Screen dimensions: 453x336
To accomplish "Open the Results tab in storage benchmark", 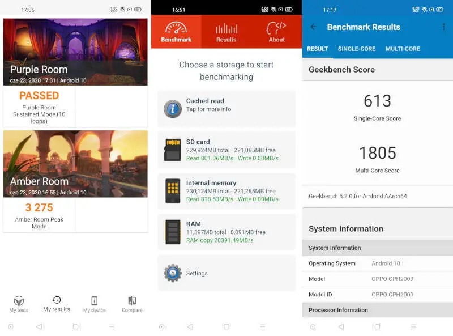I will [226, 32].
